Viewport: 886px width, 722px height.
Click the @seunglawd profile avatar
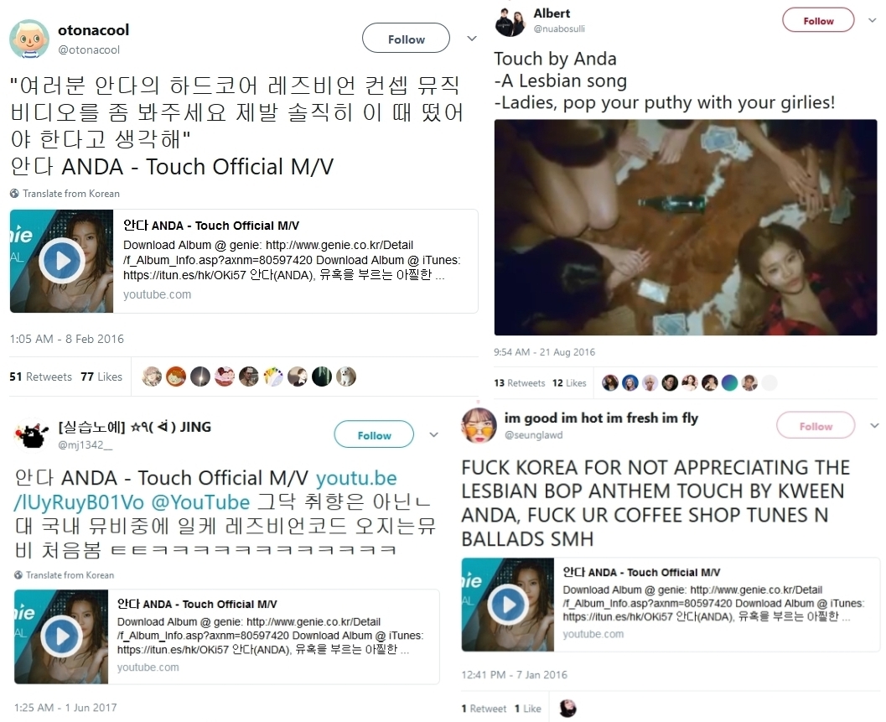click(479, 425)
